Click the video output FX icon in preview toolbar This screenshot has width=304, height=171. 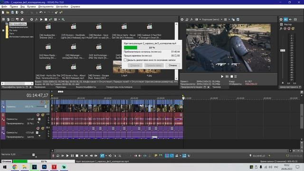[191, 19]
